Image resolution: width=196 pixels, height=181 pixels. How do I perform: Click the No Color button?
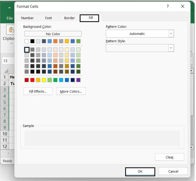[x=53, y=34]
